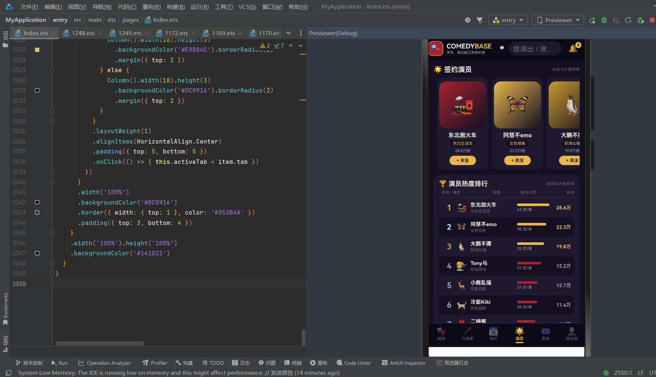Toggle the fold marker at line 2548
Screen dimensions: 656x377
(x=53, y=263)
